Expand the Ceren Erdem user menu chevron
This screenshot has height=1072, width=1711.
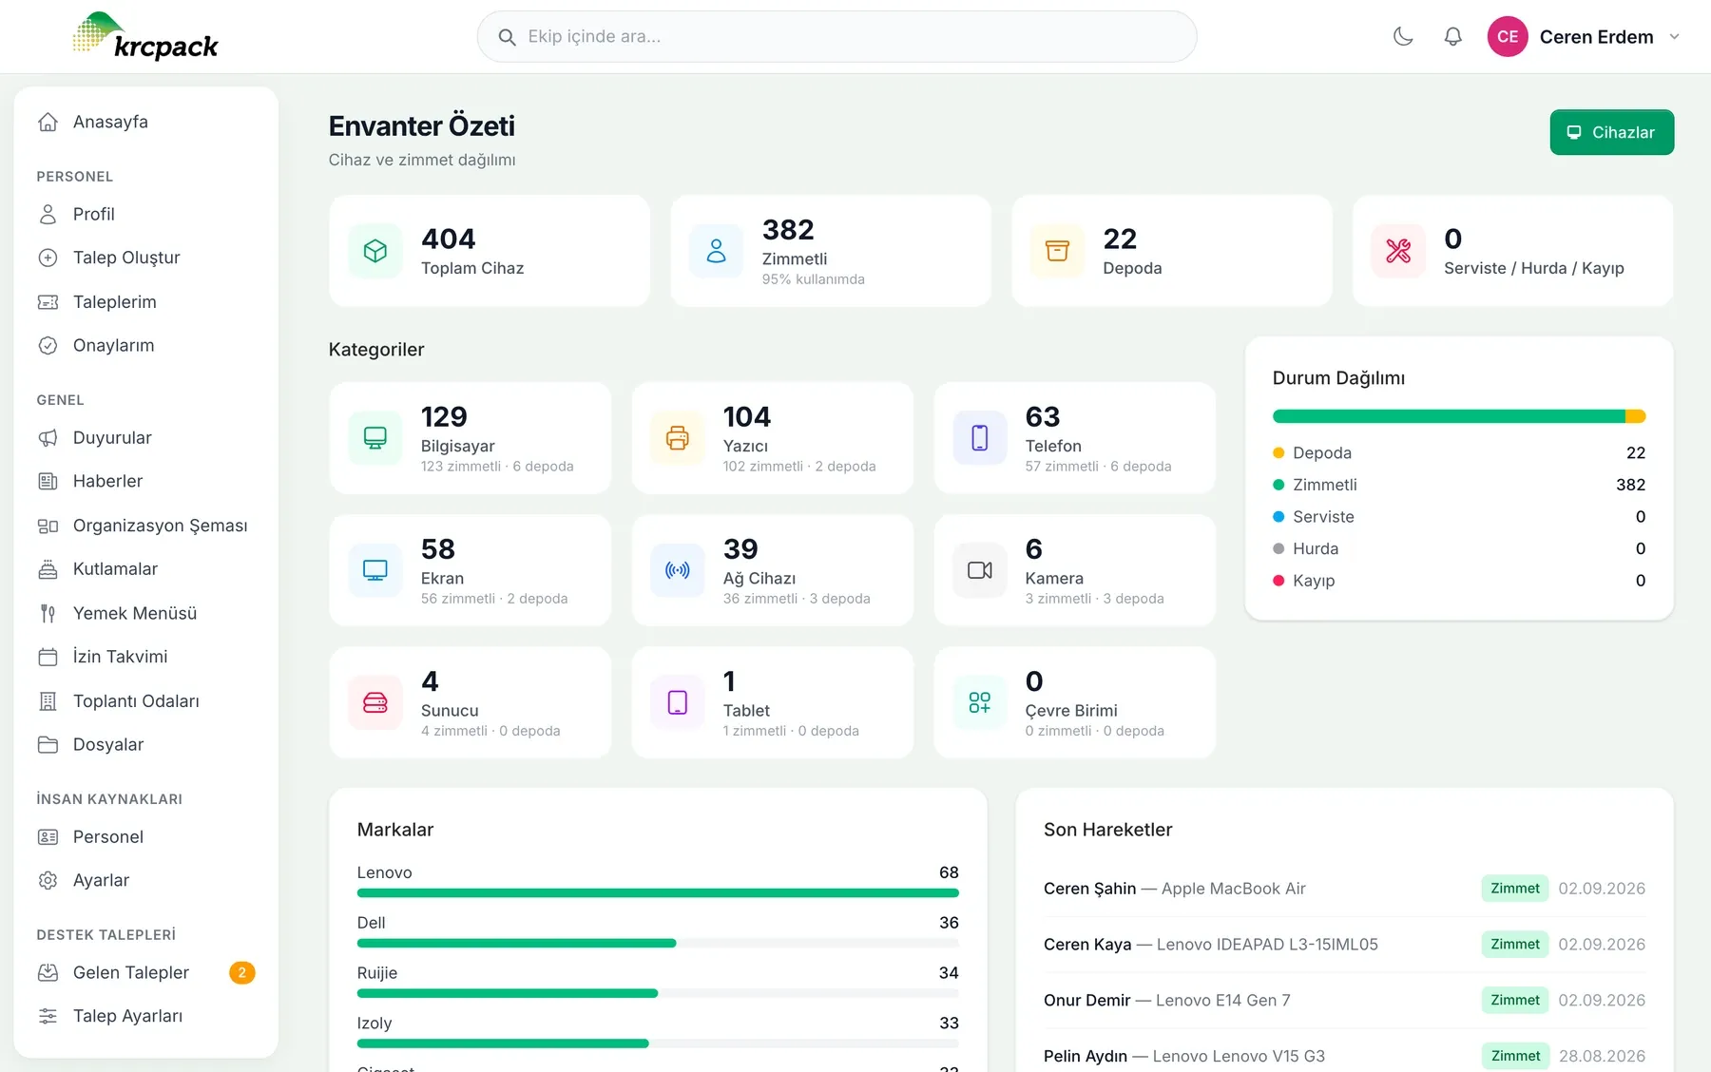point(1675,37)
